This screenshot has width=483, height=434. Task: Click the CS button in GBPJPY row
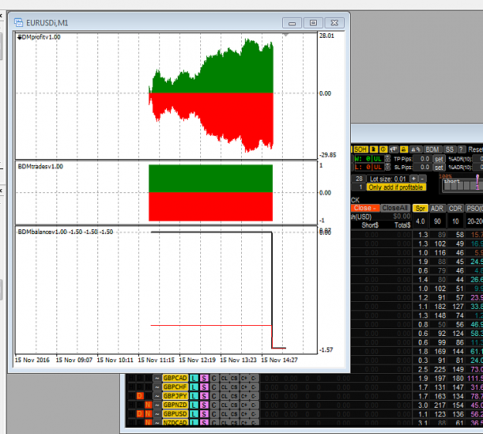234,396
